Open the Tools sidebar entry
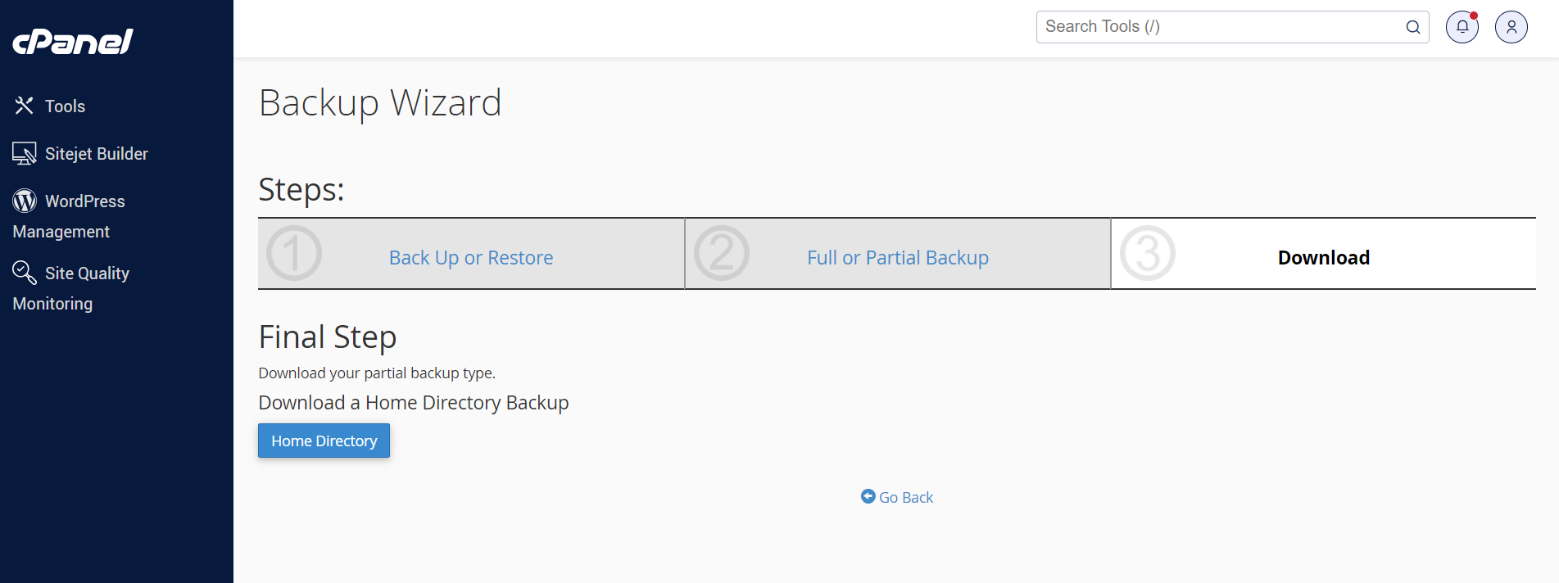The height and width of the screenshot is (583, 1559). tap(65, 105)
